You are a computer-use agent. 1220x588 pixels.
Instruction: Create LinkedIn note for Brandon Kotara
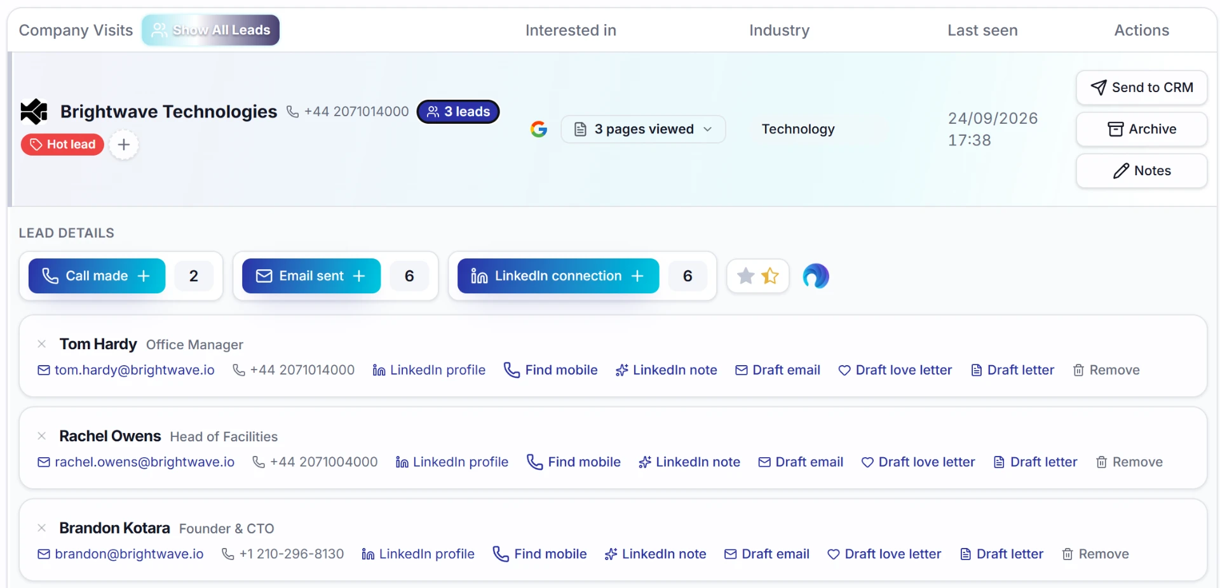tap(656, 554)
